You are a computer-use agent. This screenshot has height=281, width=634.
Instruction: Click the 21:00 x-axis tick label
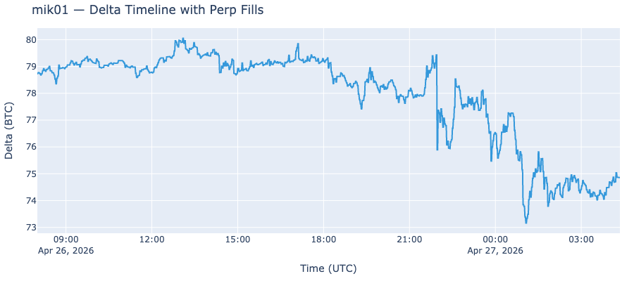coord(409,240)
